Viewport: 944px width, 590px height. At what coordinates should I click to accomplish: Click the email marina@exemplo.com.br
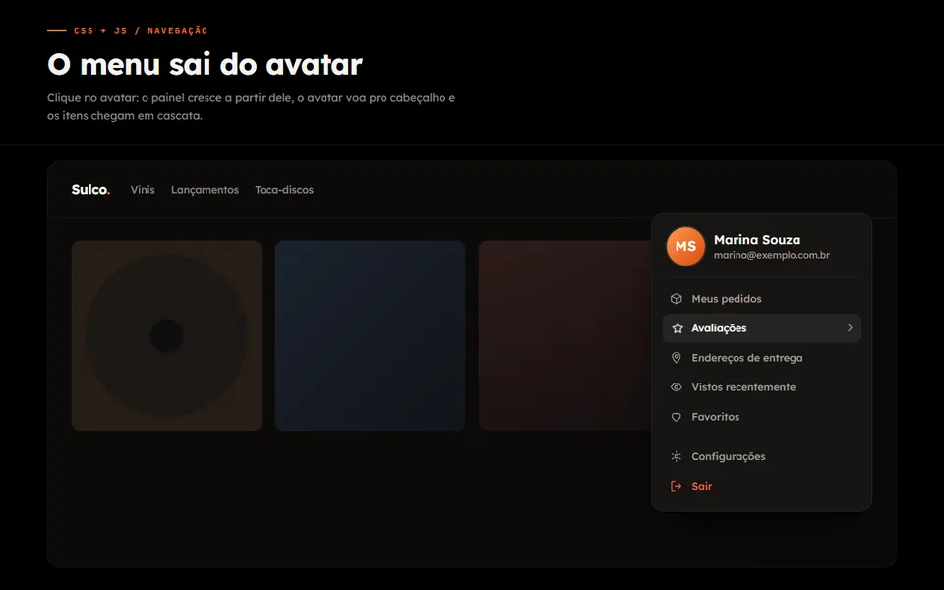771,255
